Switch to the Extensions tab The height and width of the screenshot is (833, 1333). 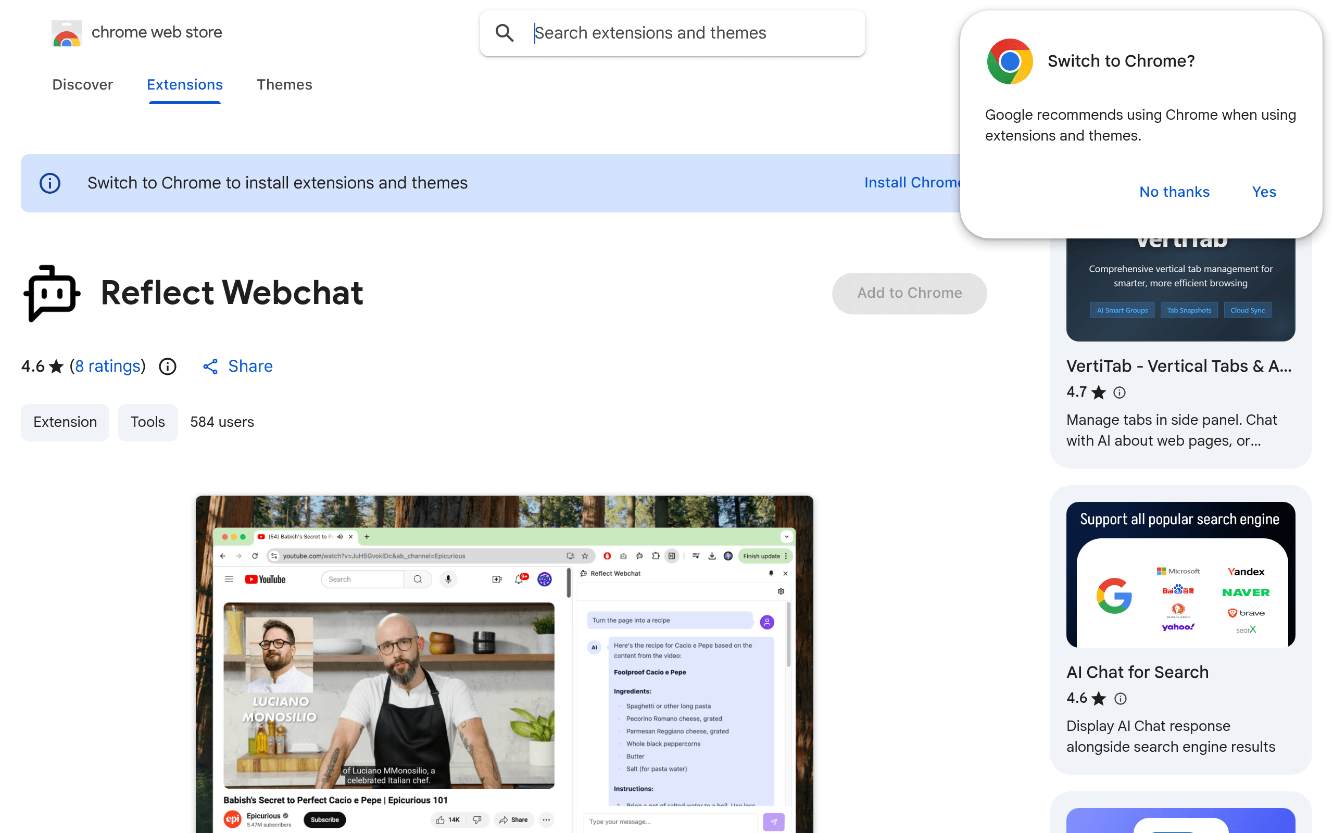[184, 84]
